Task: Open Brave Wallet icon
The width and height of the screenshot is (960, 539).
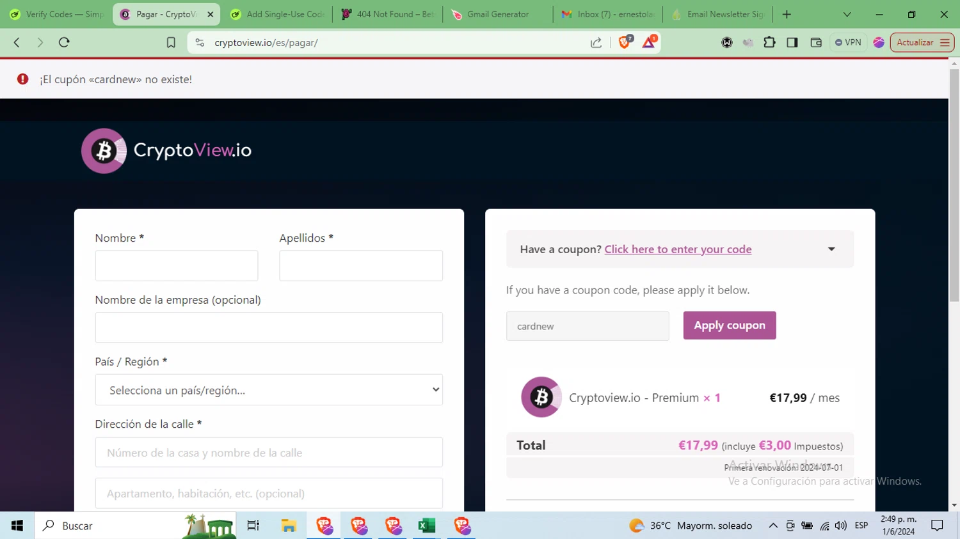Action: coord(816,42)
